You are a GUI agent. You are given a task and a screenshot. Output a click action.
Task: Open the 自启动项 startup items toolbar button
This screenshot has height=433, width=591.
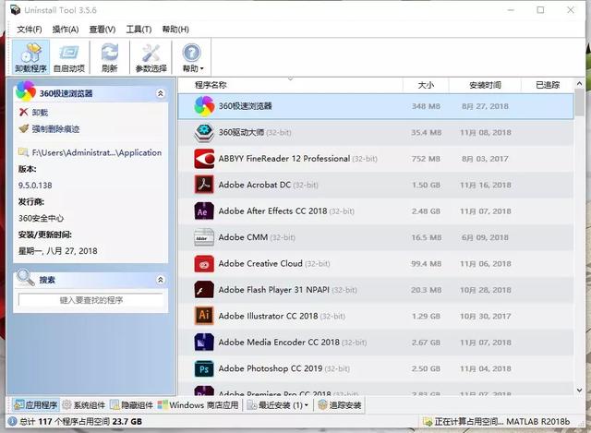[69, 57]
